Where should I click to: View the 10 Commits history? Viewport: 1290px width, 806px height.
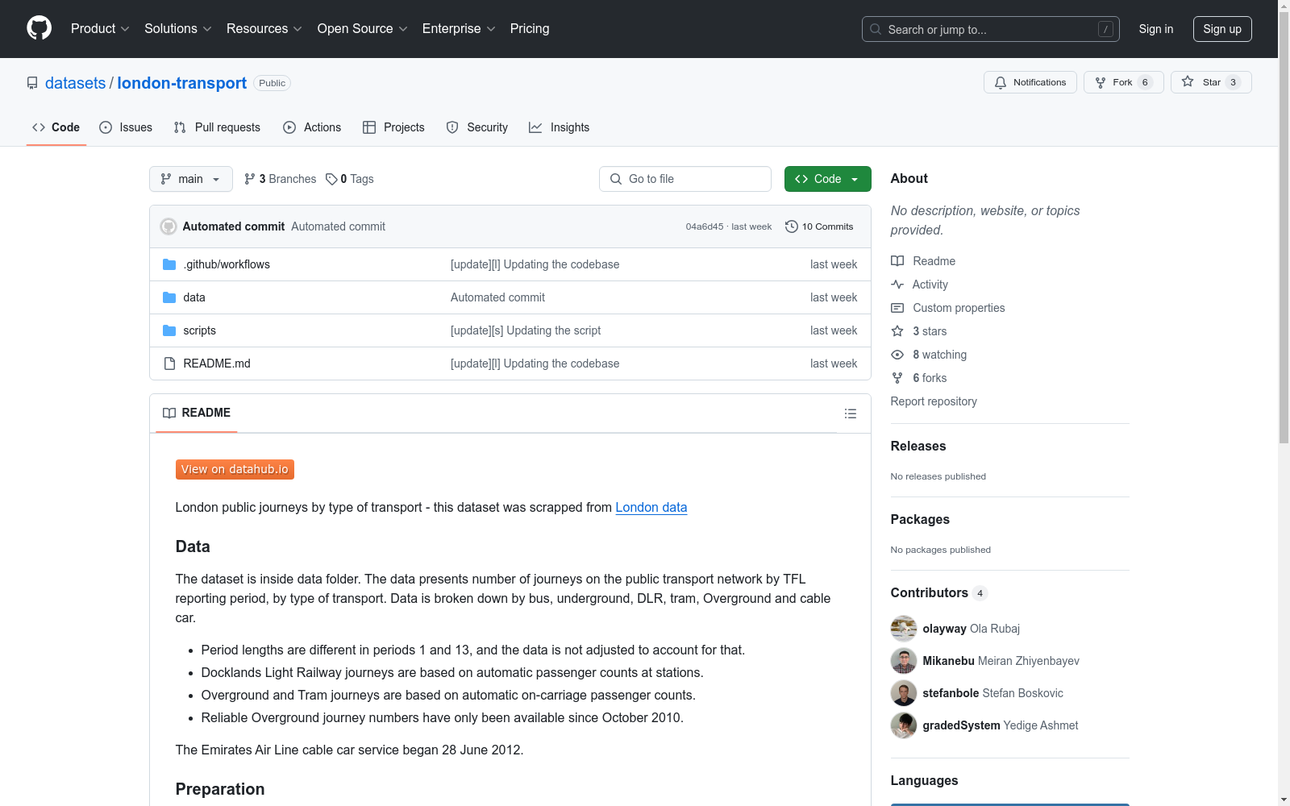[819, 226]
